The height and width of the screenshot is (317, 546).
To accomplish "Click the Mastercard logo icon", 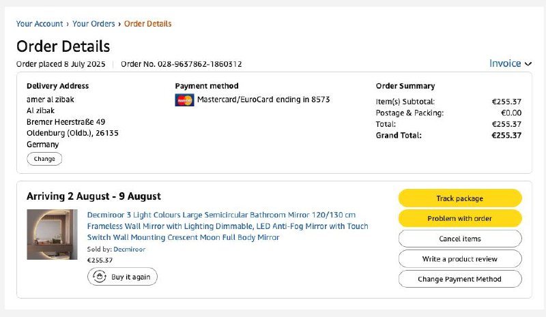I will (184, 100).
